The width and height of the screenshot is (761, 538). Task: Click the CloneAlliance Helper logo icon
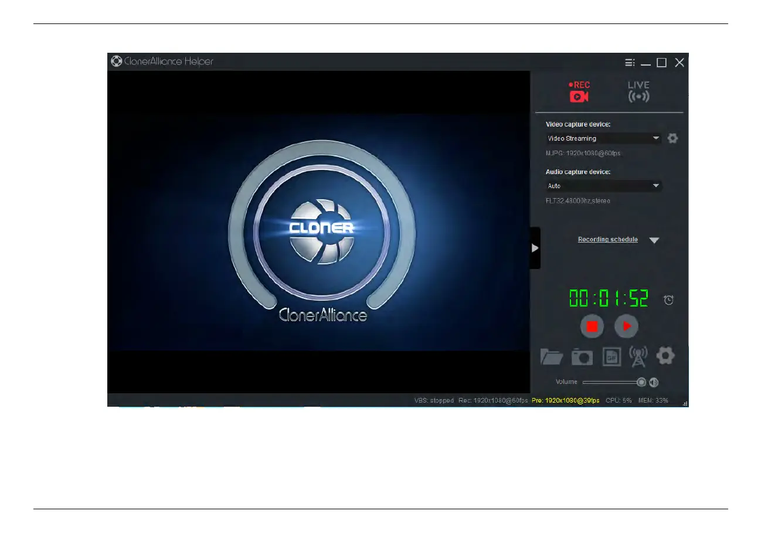pyautogui.click(x=116, y=62)
